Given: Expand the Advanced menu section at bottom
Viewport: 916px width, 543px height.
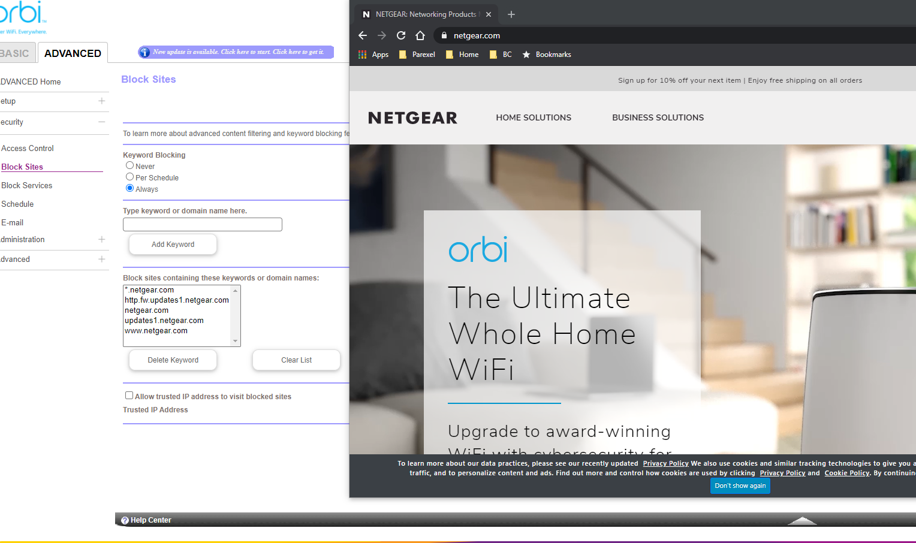Looking at the screenshot, I should pyautogui.click(x=102, y=259).
